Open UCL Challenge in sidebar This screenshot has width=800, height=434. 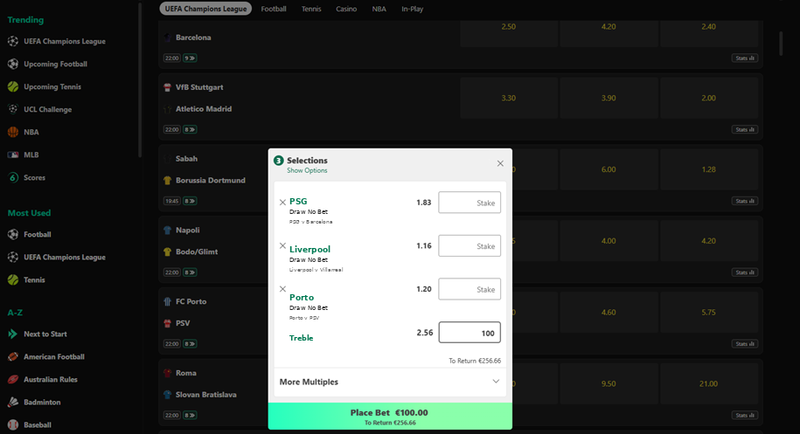tap(47, 109)
